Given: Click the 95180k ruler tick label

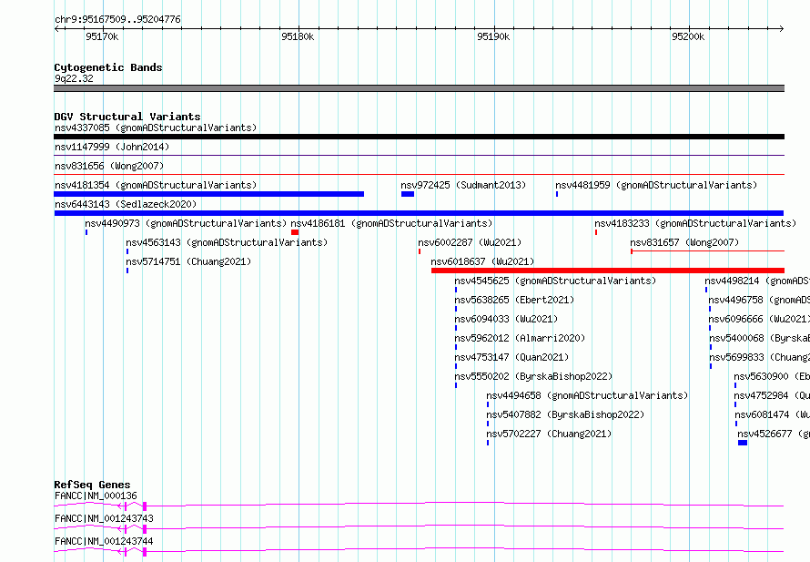Looking at the screenshot, I should click(298, 36).
